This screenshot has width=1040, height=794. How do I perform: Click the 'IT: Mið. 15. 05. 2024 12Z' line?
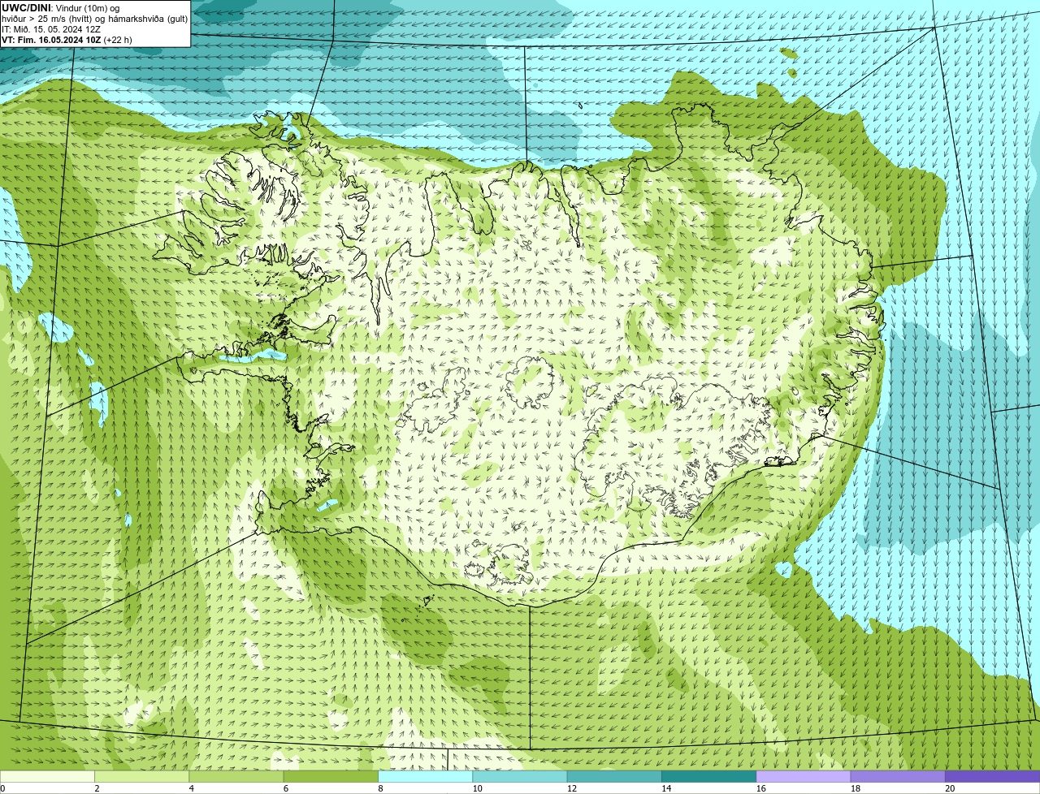(51, 29)
